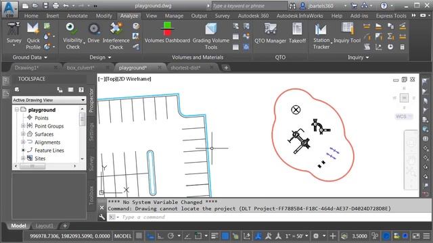Click the Customization menu icon in the status bar

(427, 236)
